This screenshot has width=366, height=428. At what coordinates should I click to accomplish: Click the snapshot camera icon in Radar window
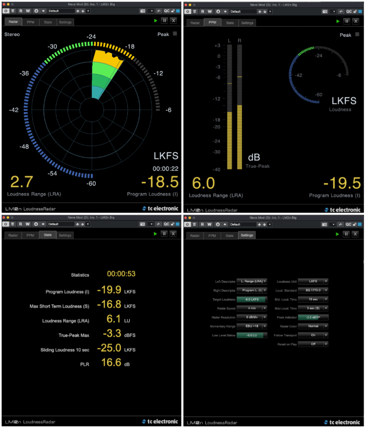(143, 11)
